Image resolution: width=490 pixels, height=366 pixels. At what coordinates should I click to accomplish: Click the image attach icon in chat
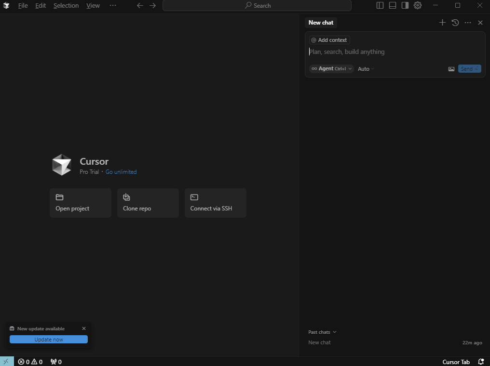pyautogui.click(x=451, y=69)
